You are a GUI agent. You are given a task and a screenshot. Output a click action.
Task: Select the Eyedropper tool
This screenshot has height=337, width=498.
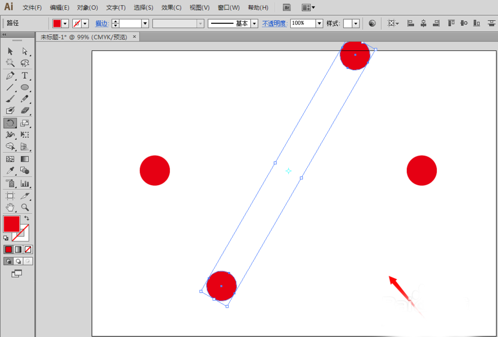(x=10, y=171)
